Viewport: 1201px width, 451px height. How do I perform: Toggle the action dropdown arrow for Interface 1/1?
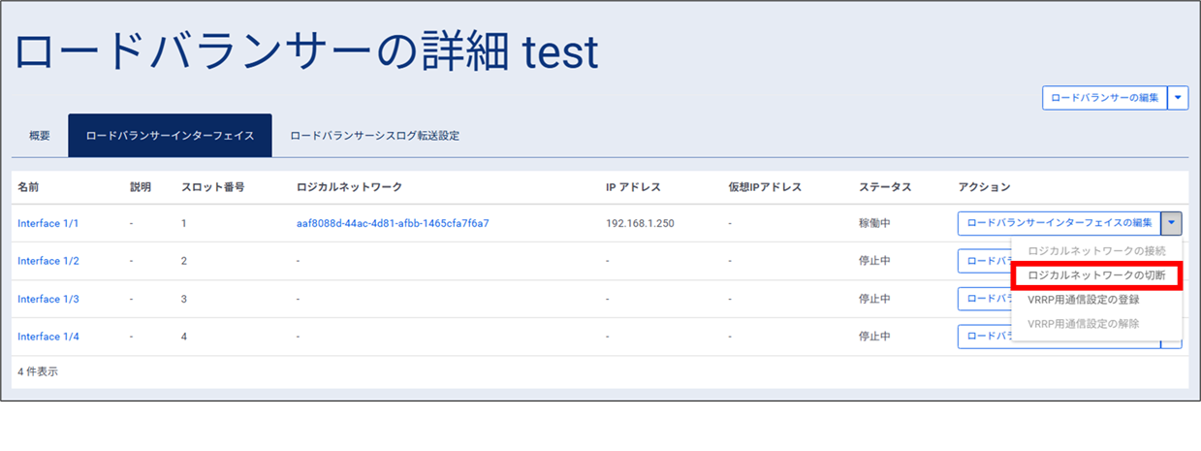(x=1172, y=223)
